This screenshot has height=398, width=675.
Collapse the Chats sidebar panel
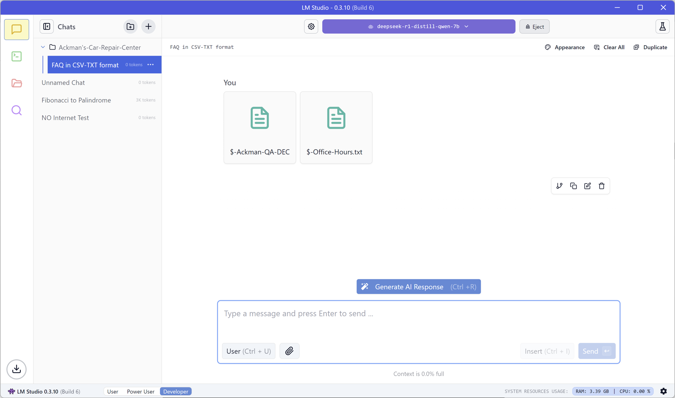47,26
